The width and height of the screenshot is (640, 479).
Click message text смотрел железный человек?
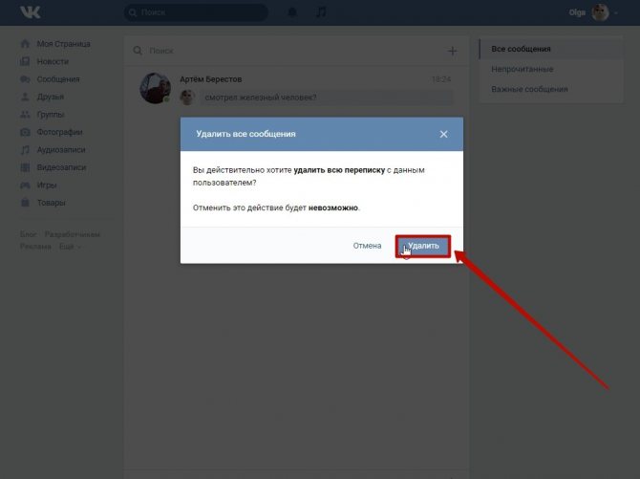pyautogui.click(x=261, y=98)
